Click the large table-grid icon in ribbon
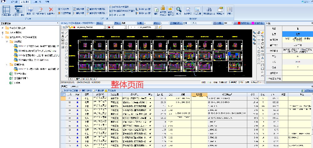This screenshot has height=148, width=313. (x=6, y=10)
